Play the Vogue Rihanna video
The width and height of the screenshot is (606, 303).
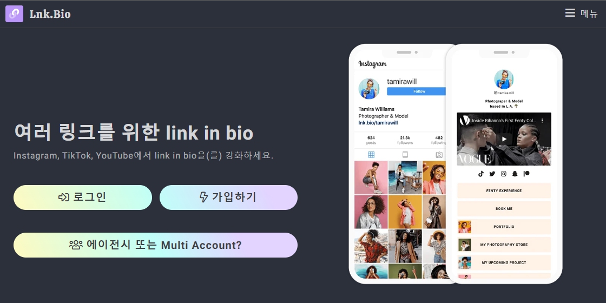pos(504,139)
